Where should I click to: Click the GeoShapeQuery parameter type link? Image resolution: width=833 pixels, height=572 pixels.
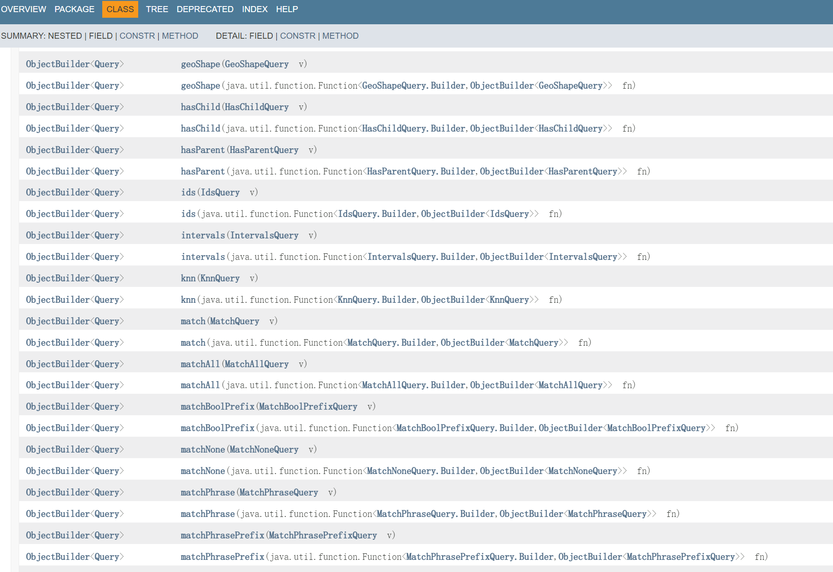256,64
